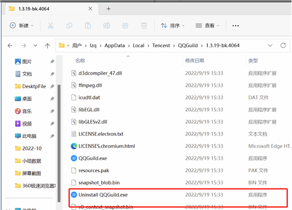The width and height of the screenshot is (292, 210).
Task: Click AppData breadcrumb segment
Action: click(115, 46)
